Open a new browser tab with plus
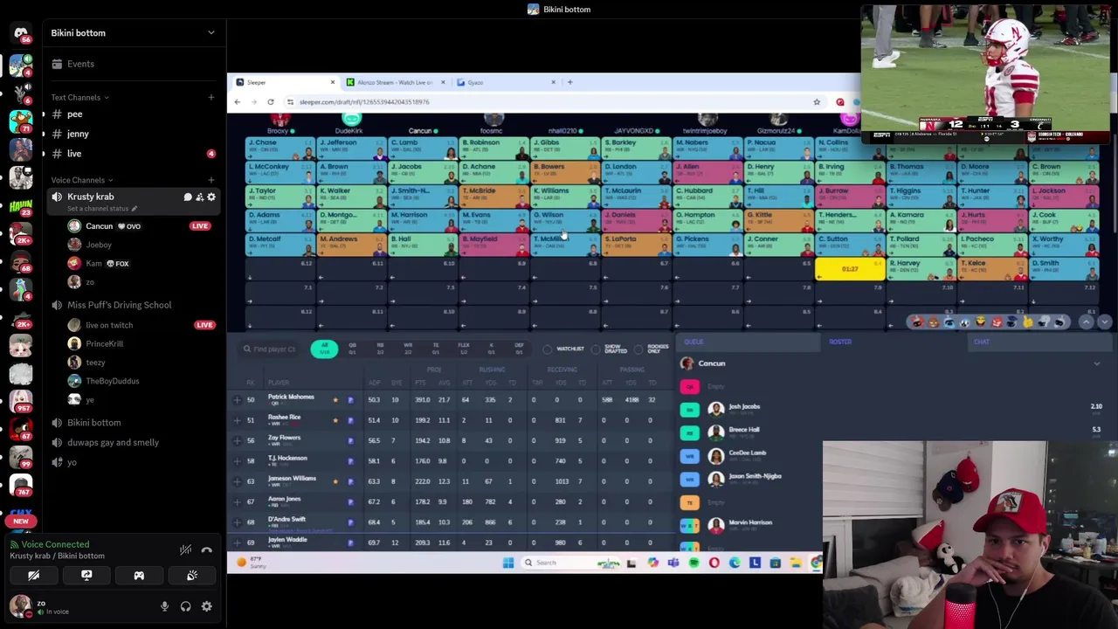This screenshot has width=1118, height=629. (x=569, y=82)
